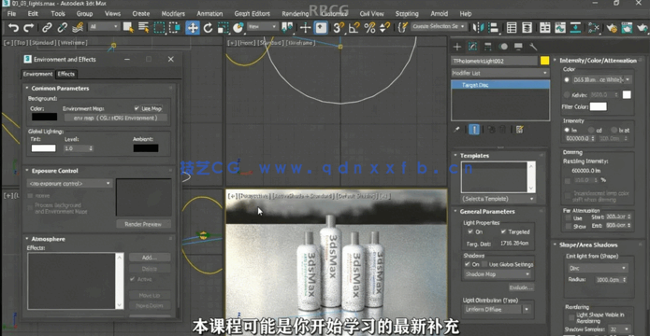
Task: Toggle the Spinner Snap icon
Action: [x=384, y=28]
